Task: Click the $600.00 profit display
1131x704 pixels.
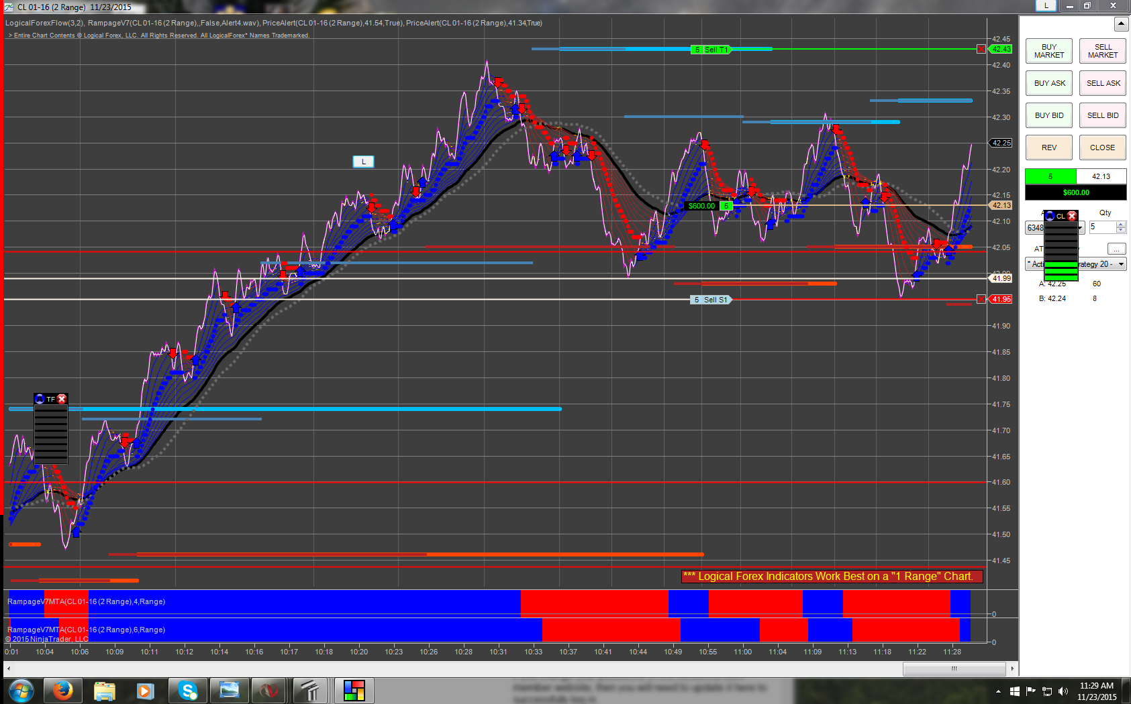Action: 1076,192
